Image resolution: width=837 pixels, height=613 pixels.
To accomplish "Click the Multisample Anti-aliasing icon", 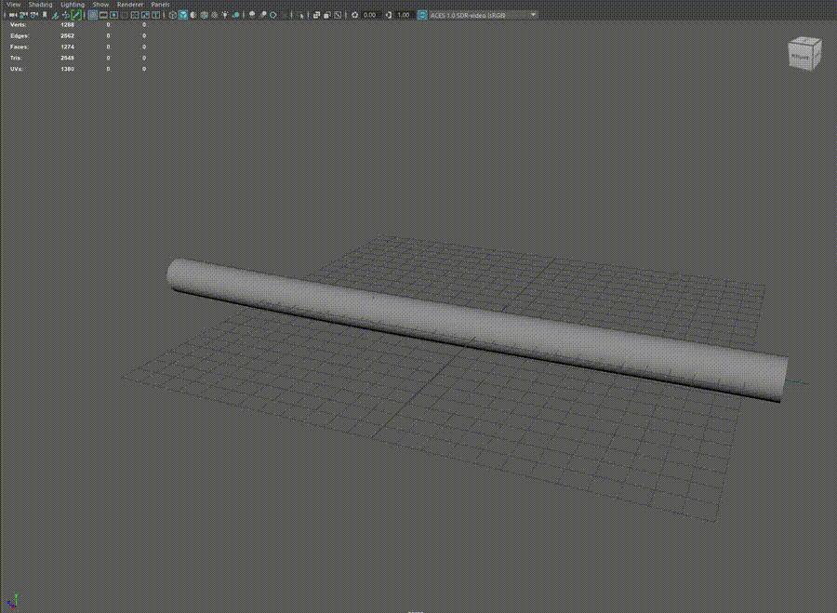I will (272, 15).
